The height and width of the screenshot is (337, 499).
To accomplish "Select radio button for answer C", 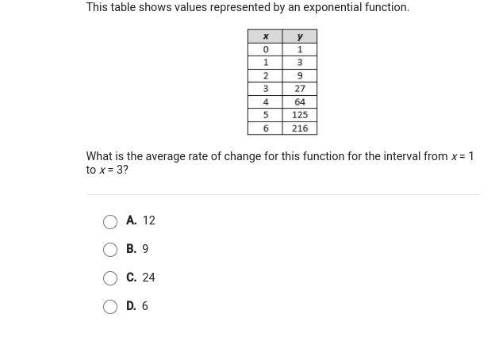I will [110, 278].
